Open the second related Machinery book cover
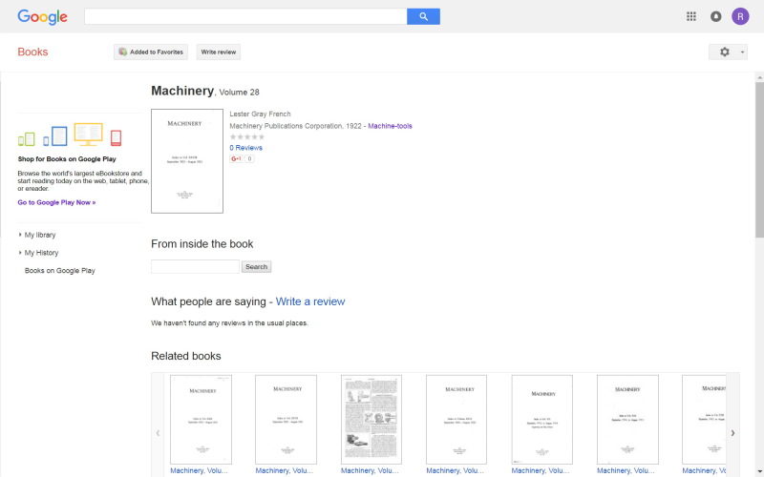The width and height of the screenshot is (764, 477). tap(286, 420)
